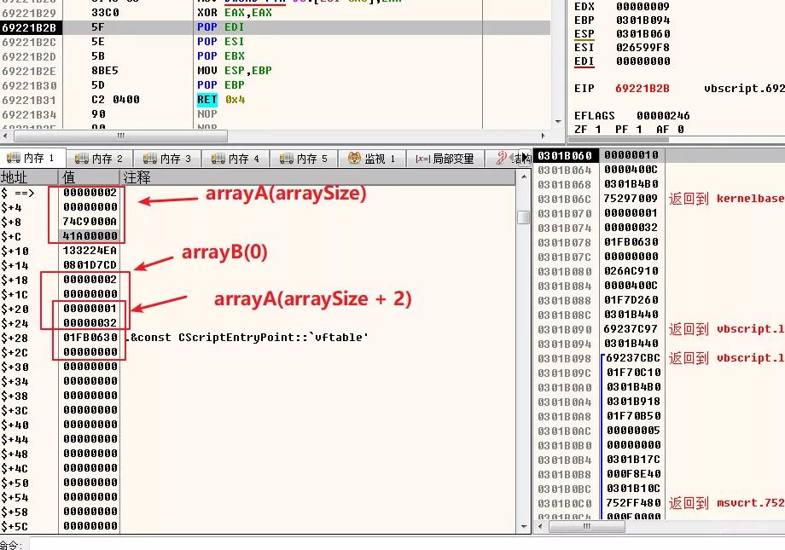This screenshot has width=785, height=550.
Task: Click the ESI register value 026599F8
Action: pos(643,48)
